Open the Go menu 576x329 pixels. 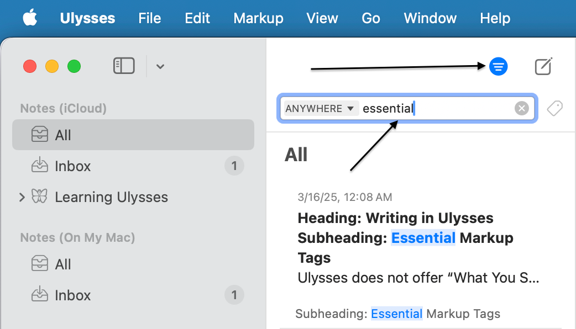coord(370,18)
